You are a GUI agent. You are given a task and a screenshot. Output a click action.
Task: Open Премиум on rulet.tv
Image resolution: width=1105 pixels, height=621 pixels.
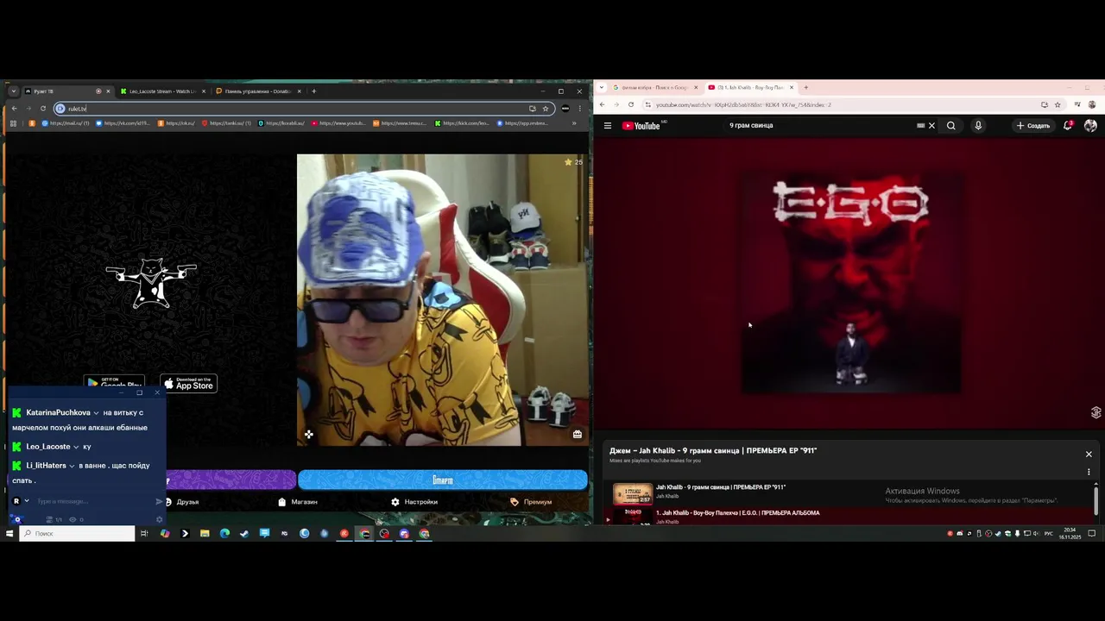pos(531,502)
